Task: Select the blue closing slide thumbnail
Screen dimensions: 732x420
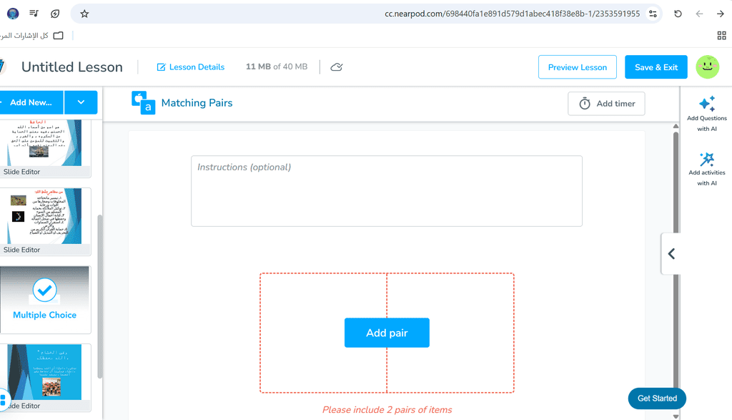Action: [45, 378]
